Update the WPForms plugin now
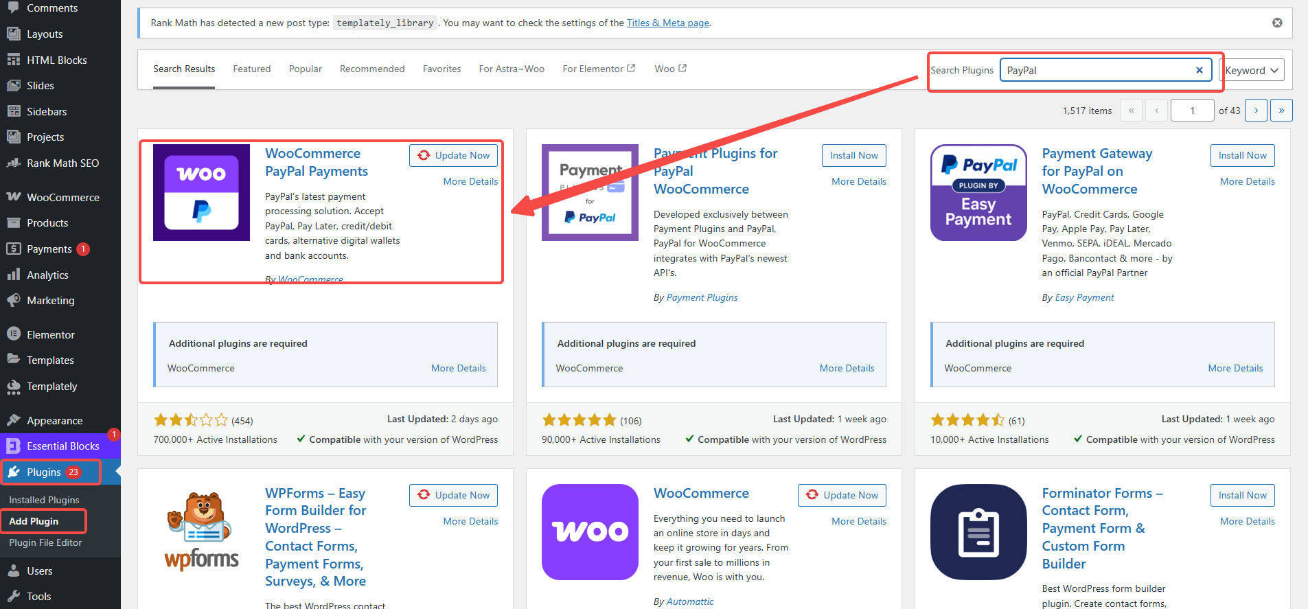This screenshot has height=609, width=1308. point(453,495)
